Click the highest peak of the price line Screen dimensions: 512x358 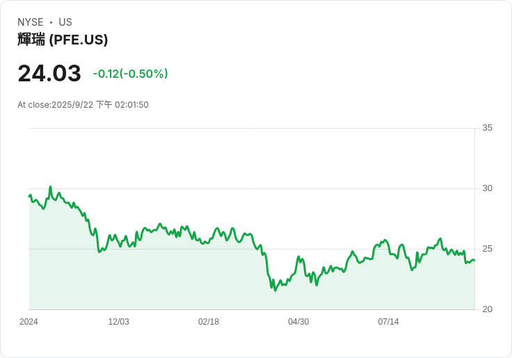(50, 187)
